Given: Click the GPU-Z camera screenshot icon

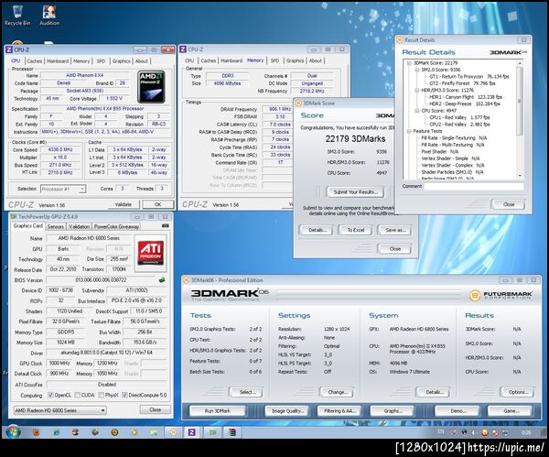Looking at the screenshot, I should coord(166,226).
